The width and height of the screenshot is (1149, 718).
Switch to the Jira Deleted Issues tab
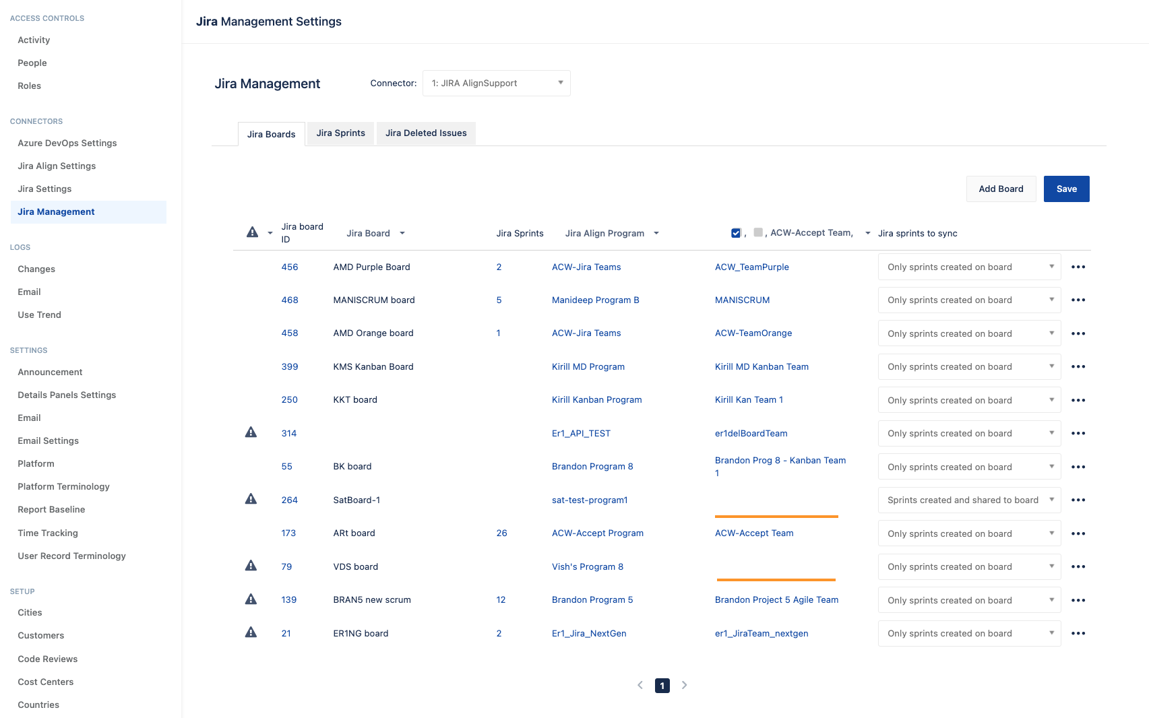pos(427,133)
